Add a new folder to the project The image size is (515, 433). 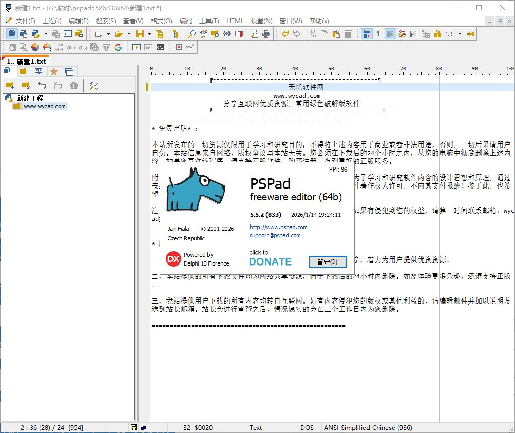(x=11, y=85)
